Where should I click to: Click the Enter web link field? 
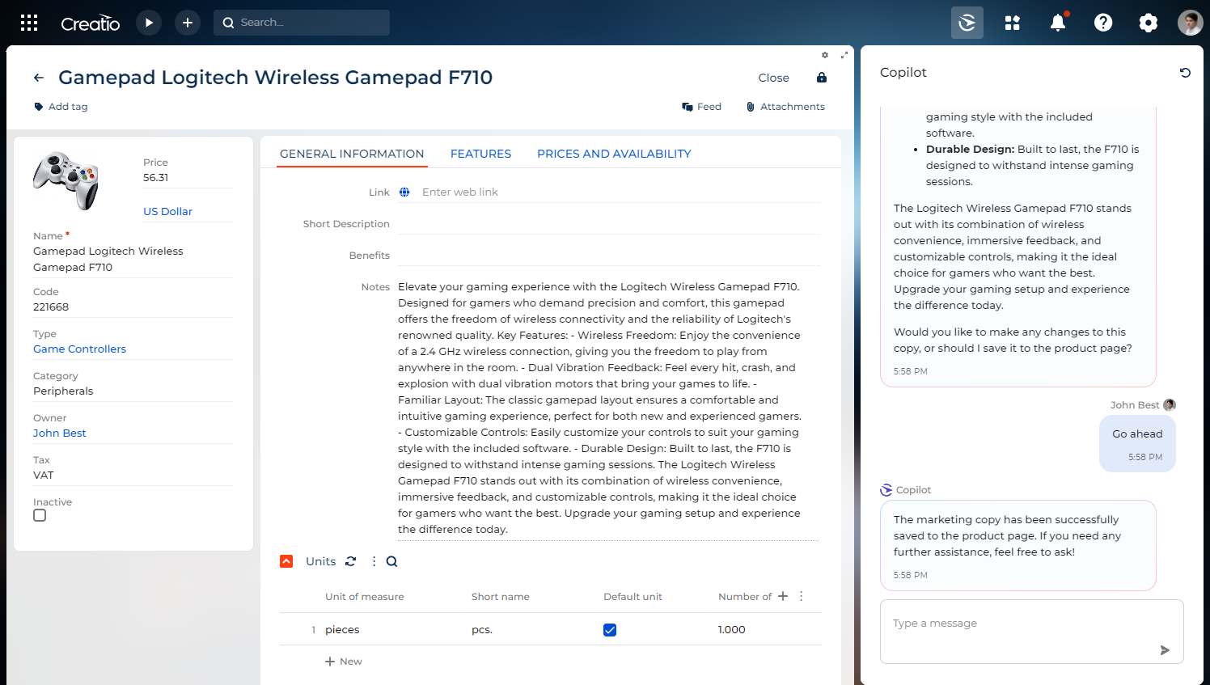click(620, 192)
